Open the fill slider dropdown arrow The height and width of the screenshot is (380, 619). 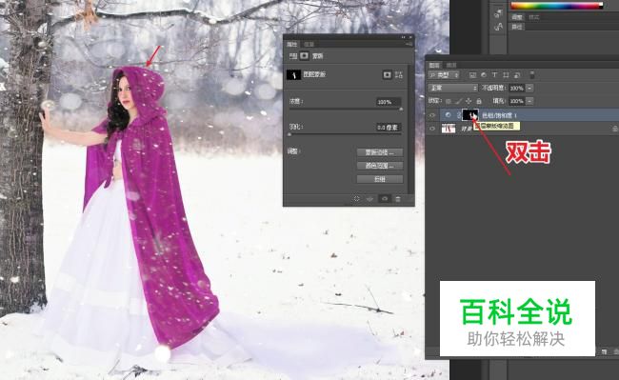click(x=529, y=101)
